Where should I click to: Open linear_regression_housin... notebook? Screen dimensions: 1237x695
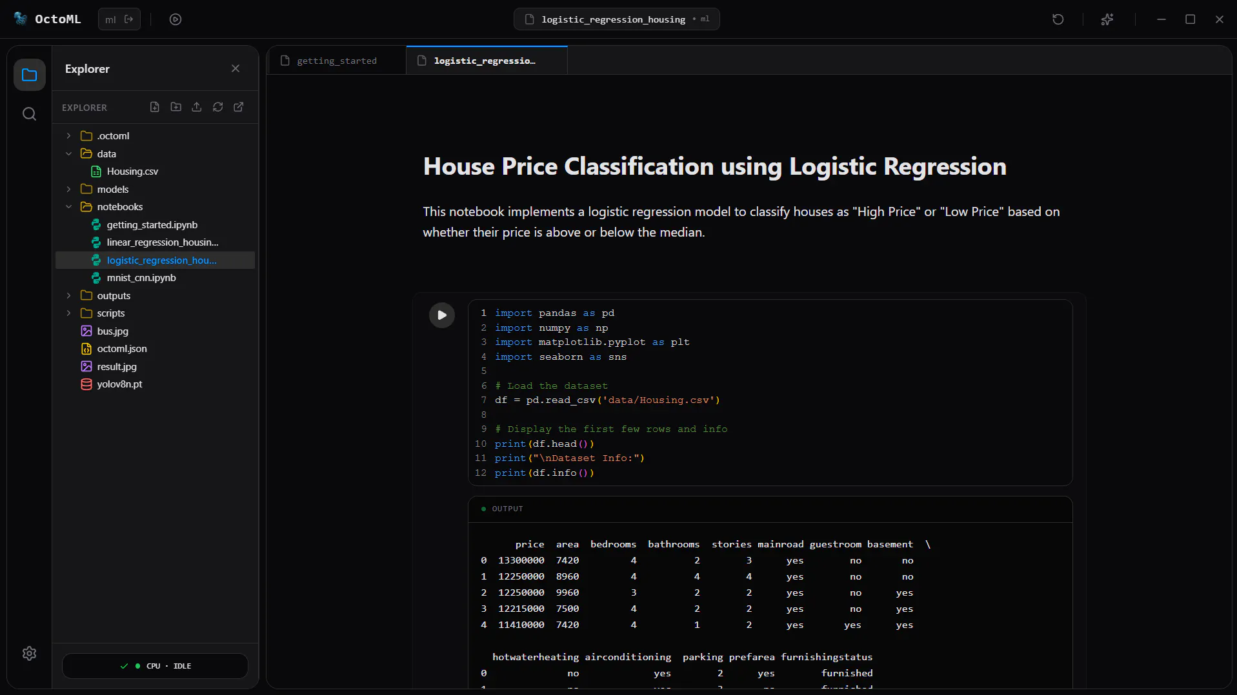155,242
